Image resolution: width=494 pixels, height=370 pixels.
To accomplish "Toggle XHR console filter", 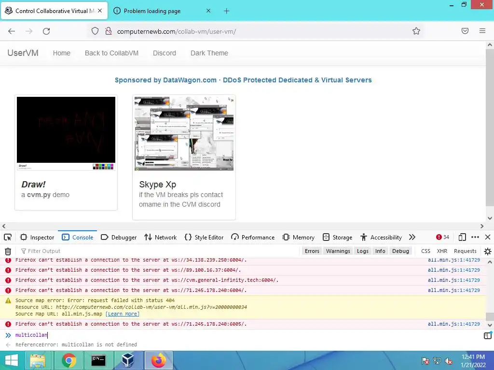I will [442, 251].
